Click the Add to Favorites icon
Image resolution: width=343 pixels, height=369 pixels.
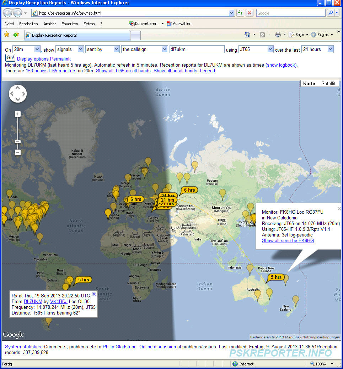coord(16,35)
